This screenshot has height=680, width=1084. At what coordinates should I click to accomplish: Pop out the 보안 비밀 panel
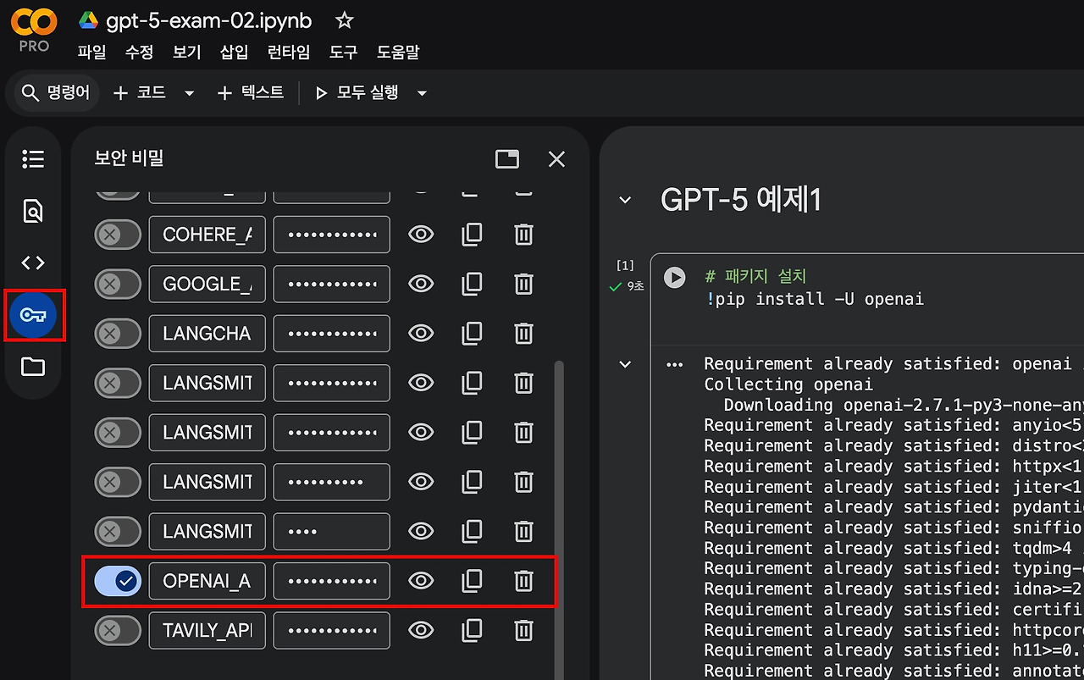click(x=507, y=158)
